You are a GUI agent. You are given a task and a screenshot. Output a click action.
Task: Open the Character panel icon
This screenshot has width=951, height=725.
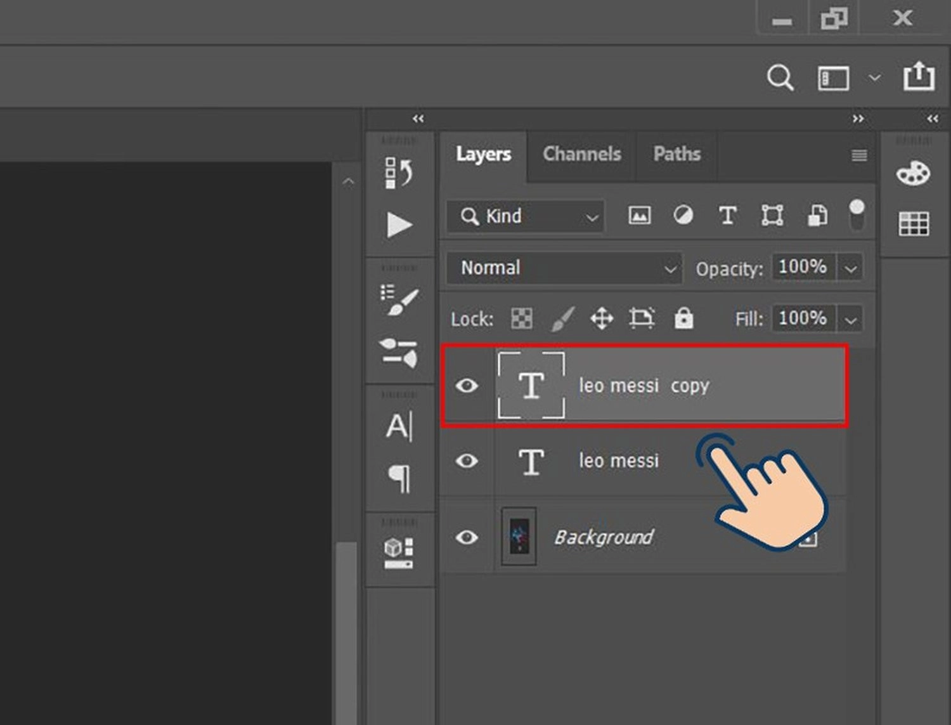click(399, 426)
